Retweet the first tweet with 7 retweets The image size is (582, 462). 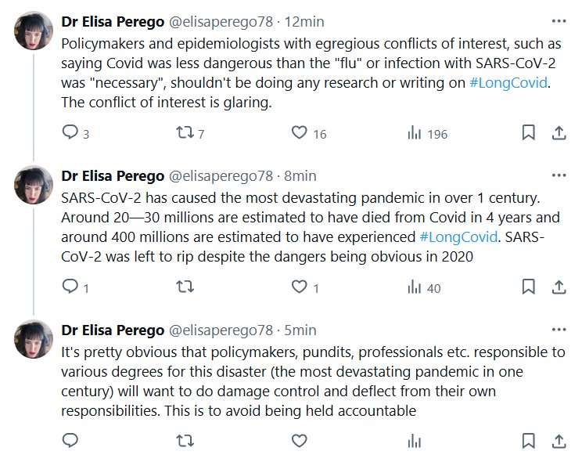185,133
